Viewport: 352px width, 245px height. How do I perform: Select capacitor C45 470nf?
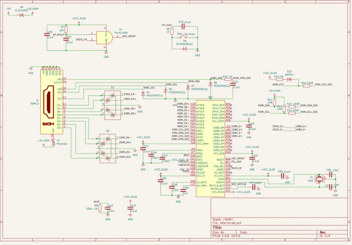click(151, 155)
